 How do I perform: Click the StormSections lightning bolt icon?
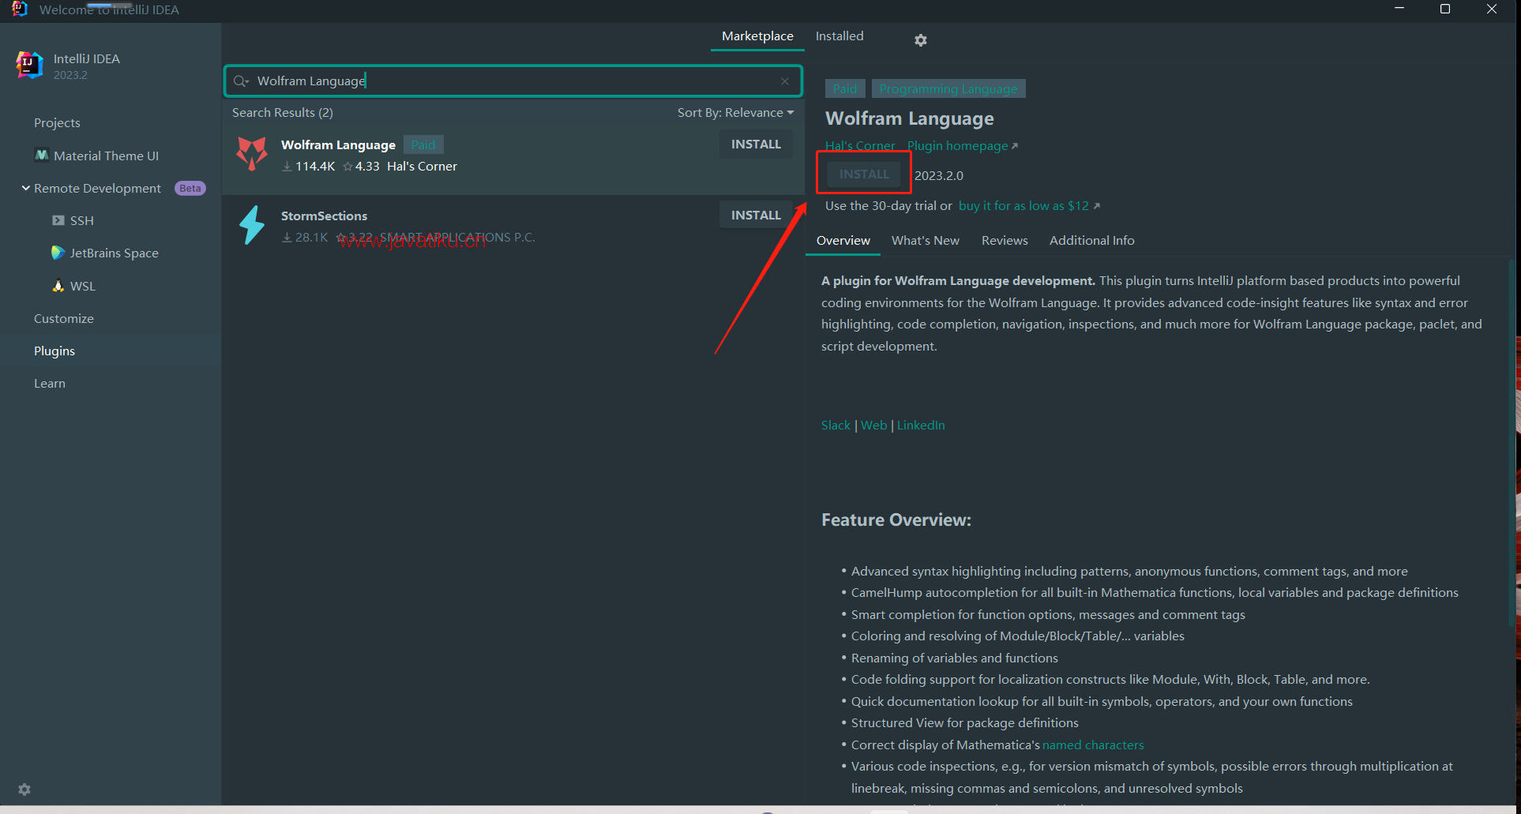point(252,225)
